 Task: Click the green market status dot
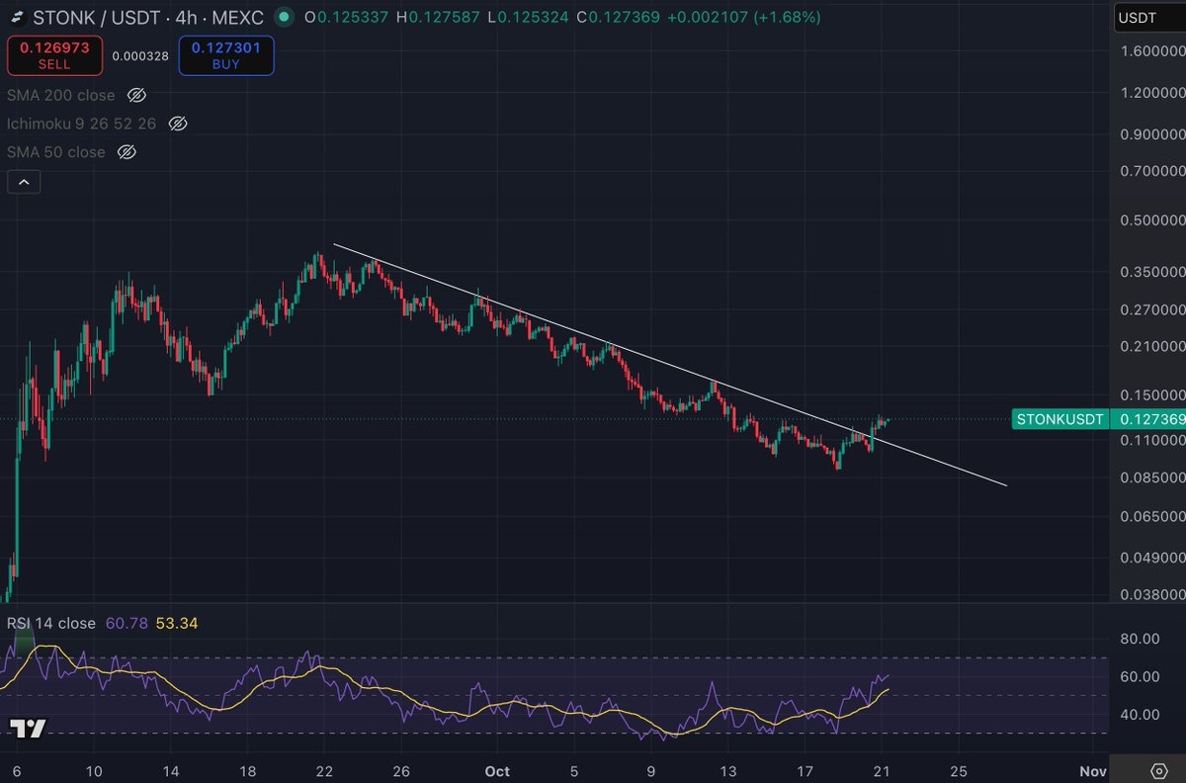pyautogui.click(x=285, y=18)
